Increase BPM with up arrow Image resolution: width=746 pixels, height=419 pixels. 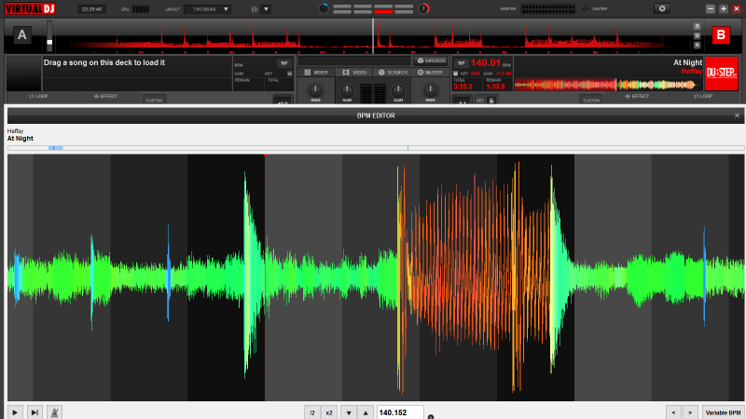[366, 412]
